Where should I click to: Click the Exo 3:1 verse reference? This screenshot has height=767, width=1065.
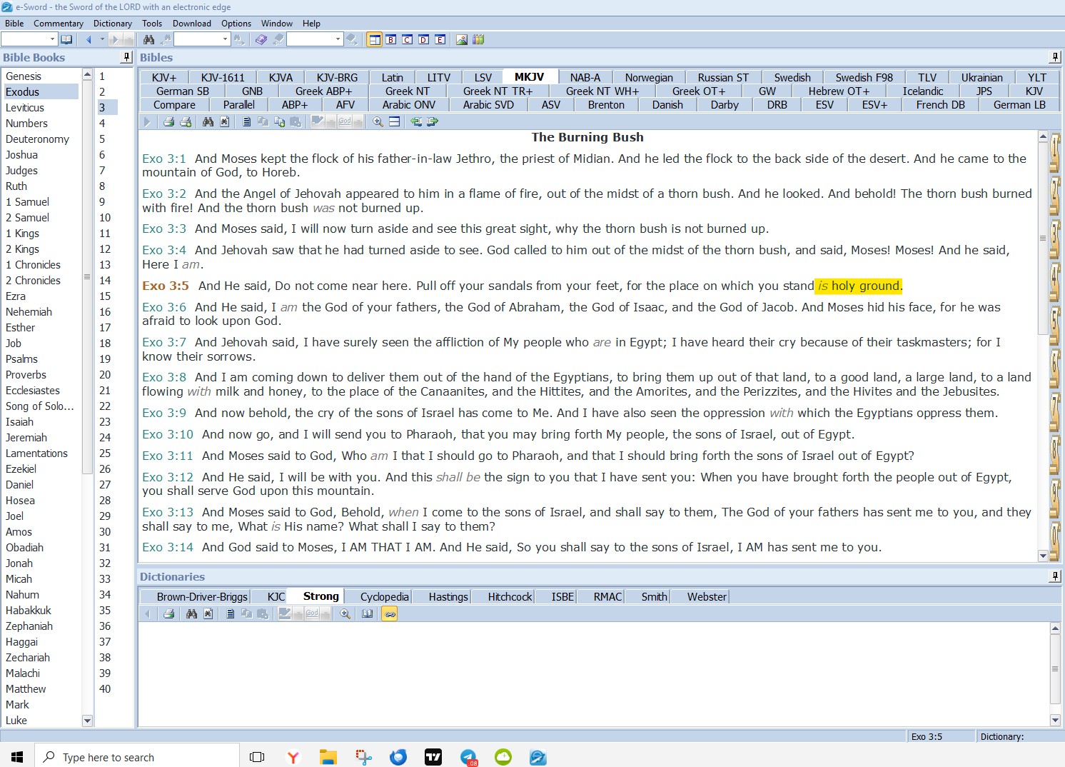pos(164,159)
